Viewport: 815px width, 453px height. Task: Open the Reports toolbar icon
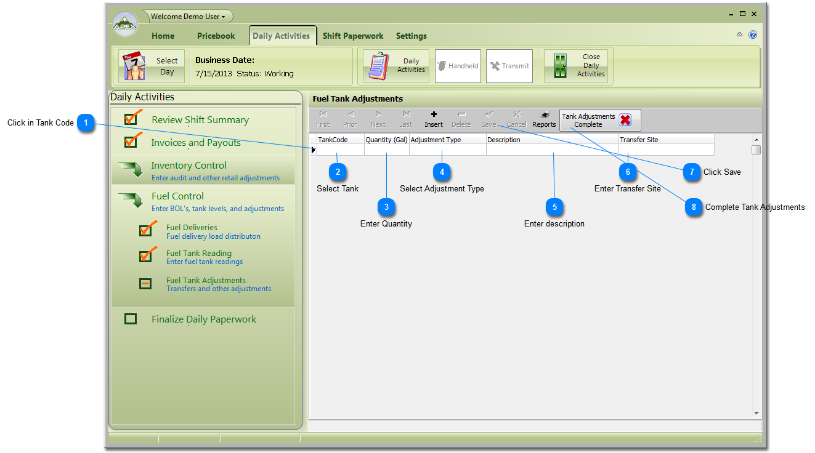544,114
